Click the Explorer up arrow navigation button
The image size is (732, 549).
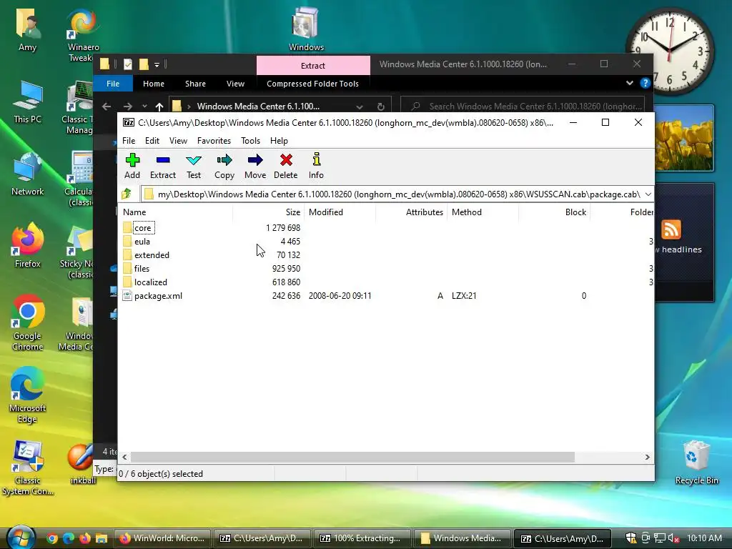(x=159, y=107)
